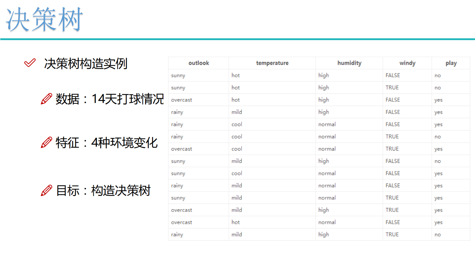
Task: Select the temperature column header
Action: point(272,63)
